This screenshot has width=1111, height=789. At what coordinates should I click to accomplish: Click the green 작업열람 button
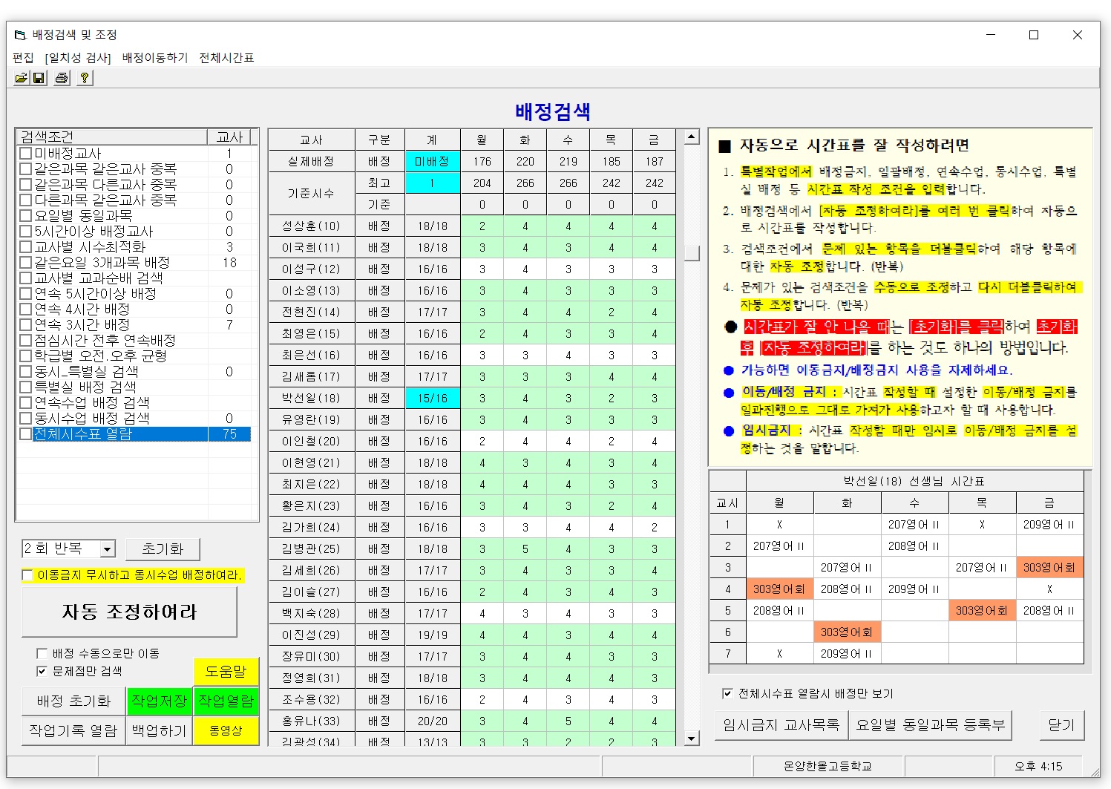pyautogui.click(x=226, y=701)
